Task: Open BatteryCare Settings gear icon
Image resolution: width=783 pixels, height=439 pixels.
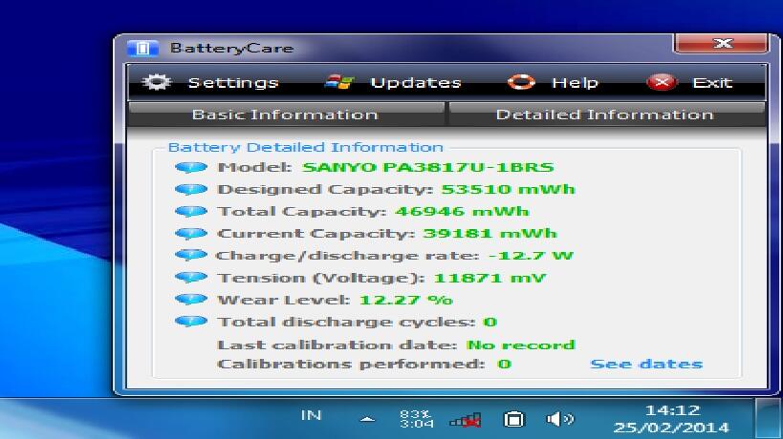Action: click(x=156, y=82)
